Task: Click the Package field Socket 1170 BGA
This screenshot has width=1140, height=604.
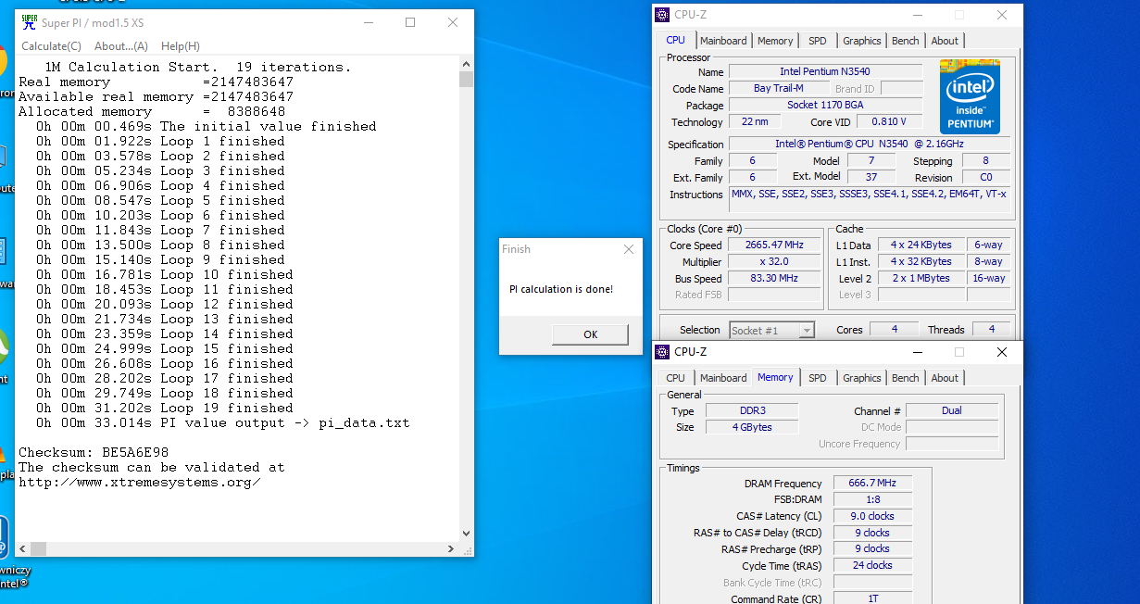Action: pyautogui.click(x=825, y=106)
